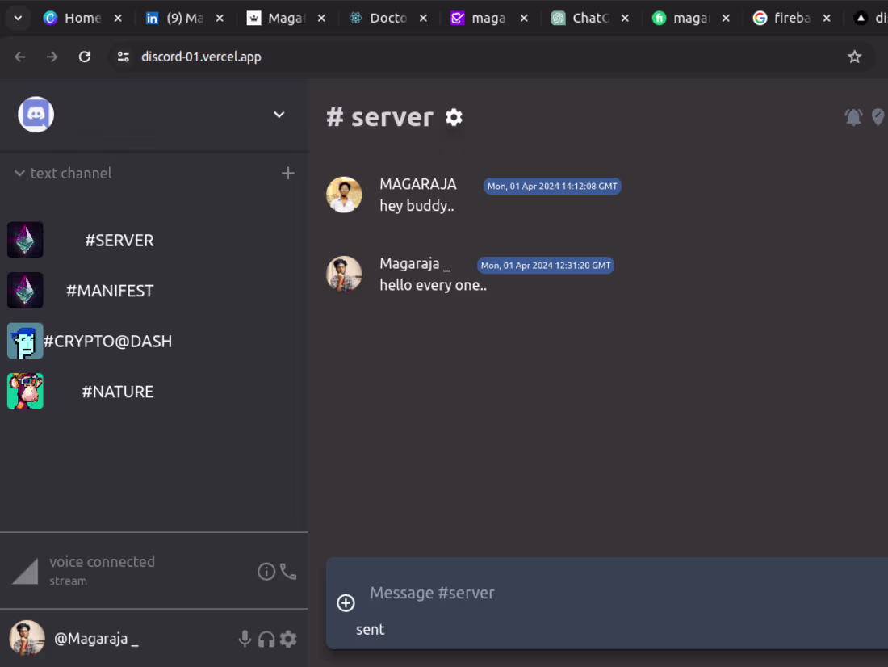Click the voice info circle icon
This screenshot has width=888, height=667.
266,571
